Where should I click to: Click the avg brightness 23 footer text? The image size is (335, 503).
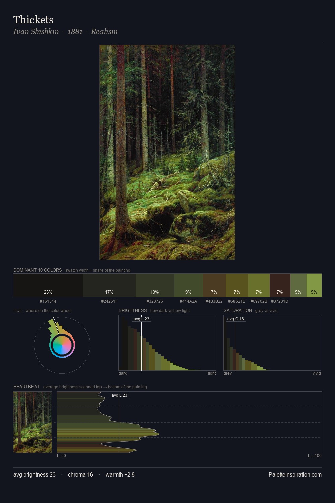[35, 474]
